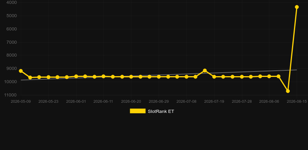Select the data point above the 2026-07-08 label
The height and width of the screenshot is (150, 308).
pyautogui.click(x=186, y=77)
